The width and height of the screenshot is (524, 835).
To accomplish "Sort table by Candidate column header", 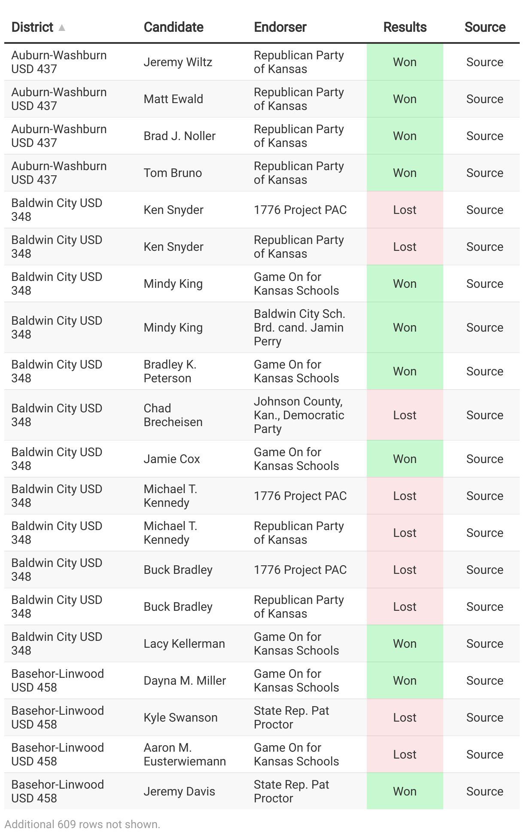I will pos(174,27).
